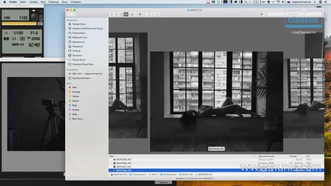Open the Finder menu
The image size is (331, 186).
click(13, 2)
